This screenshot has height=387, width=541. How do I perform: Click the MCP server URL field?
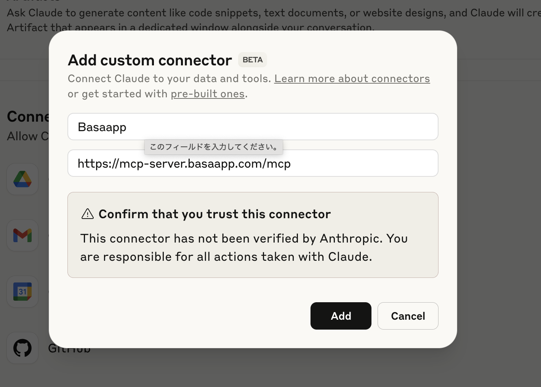pyautogui.click(x=253, y=163)
